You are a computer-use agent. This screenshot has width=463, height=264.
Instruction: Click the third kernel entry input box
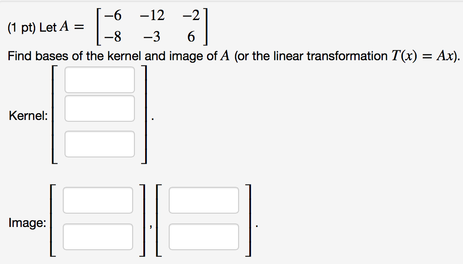pyautogui.click(x=100, y=144)
